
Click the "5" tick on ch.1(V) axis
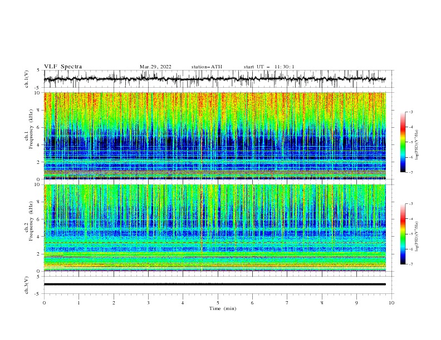39,71
